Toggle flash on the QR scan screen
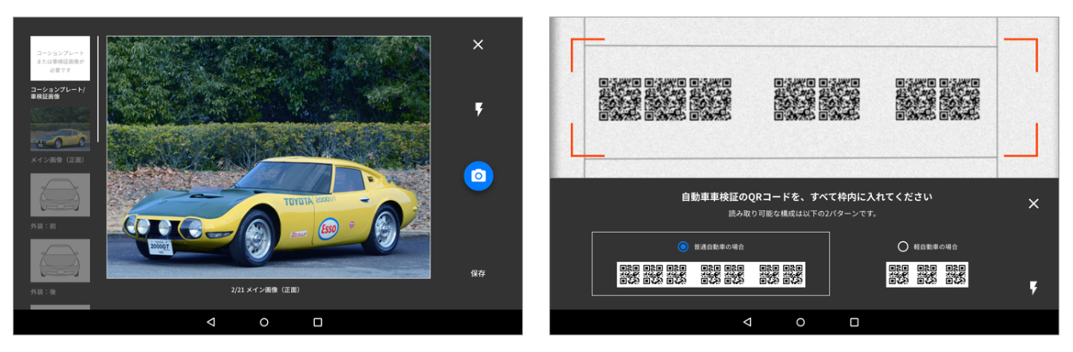 [1034, 288]
